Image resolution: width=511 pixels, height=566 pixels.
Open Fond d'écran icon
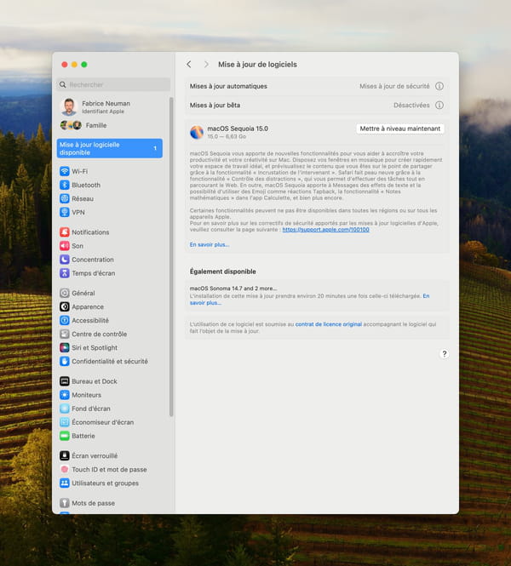point(64,409)
